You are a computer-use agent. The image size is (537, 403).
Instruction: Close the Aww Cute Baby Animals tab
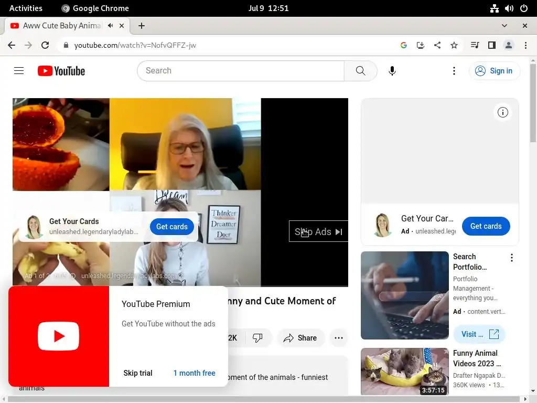coord(122,26)
